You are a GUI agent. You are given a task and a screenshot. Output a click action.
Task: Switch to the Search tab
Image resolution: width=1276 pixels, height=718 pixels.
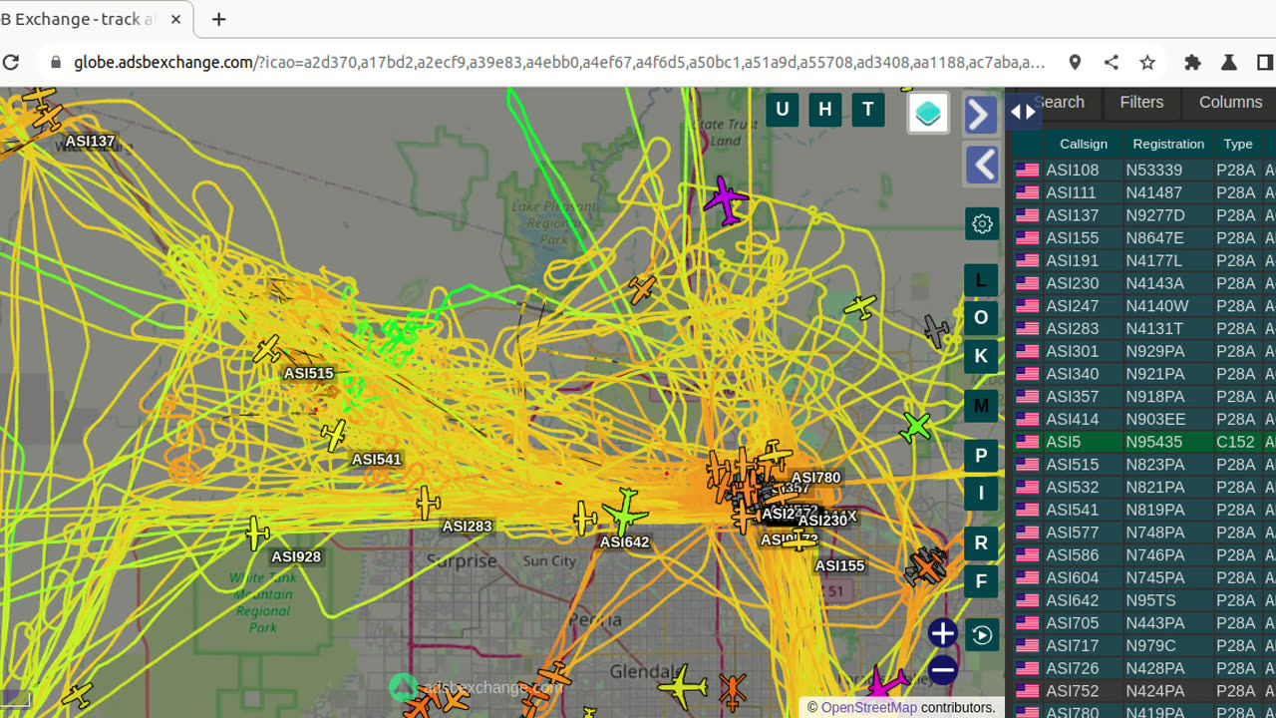pyautogui.click(x=1059, y=102)
